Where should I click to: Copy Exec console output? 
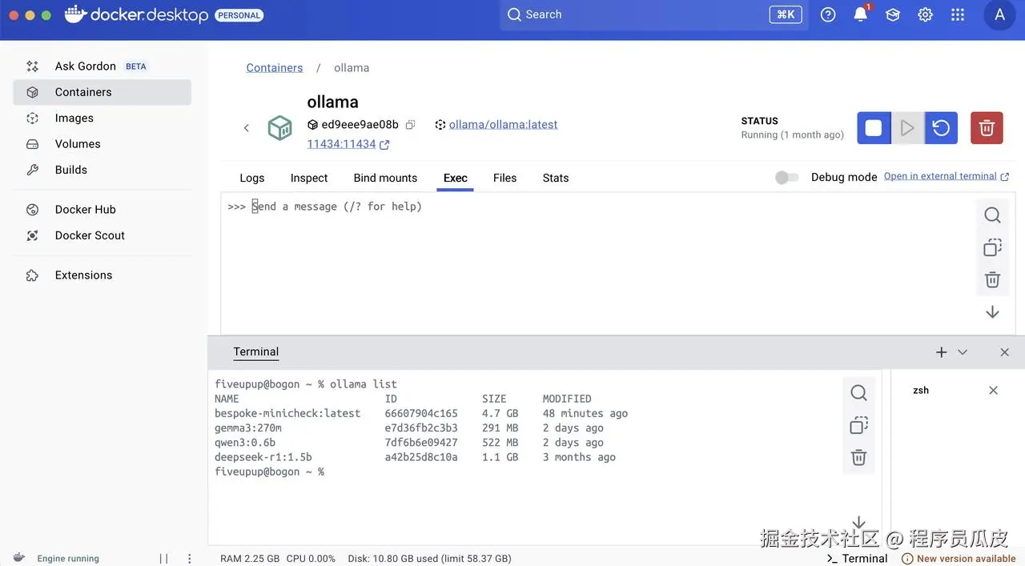tap(992, 247)
